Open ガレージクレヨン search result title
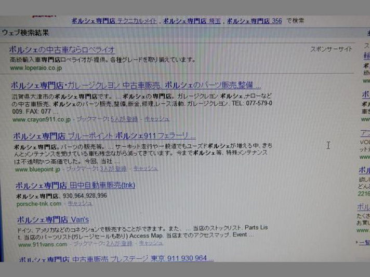 click(136, 85)
